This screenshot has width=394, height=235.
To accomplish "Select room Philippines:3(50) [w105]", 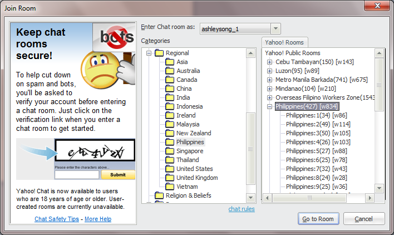I will coord(318,133).
